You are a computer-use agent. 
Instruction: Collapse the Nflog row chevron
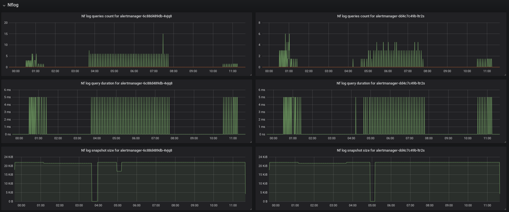[x=4, y=5]
